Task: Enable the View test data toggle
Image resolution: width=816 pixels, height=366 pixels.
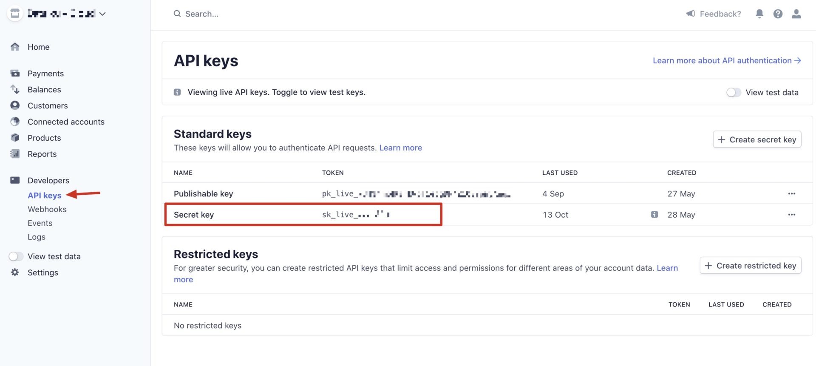Action: (x=734, y=92)
